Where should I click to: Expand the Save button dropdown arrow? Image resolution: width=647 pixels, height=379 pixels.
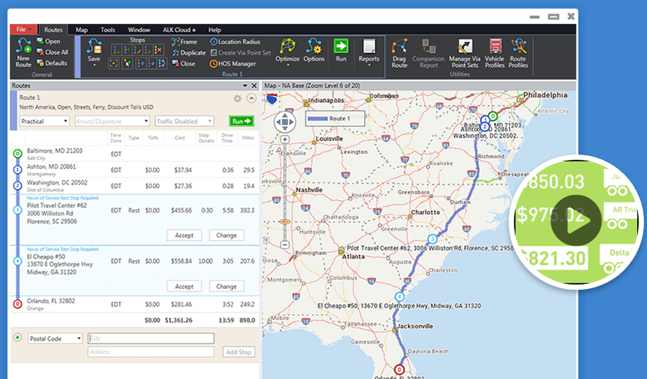(x=94, y=65)
